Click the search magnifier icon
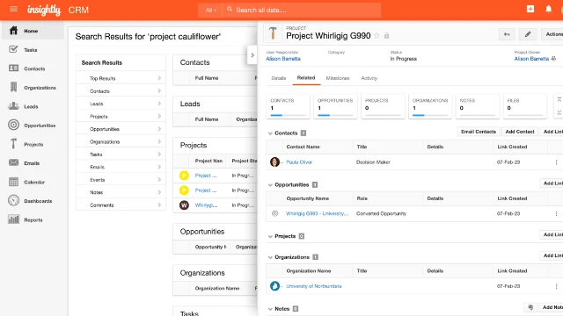Screen dimensions: 563x316 [230, 10]
